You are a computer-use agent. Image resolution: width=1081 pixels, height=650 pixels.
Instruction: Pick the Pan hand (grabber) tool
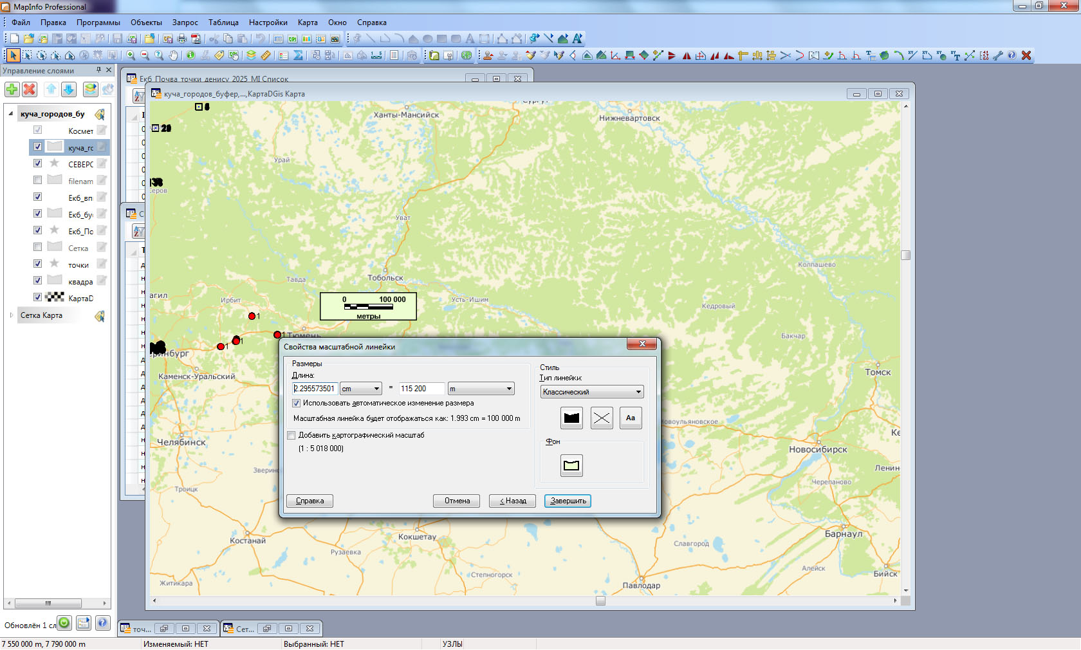[173, 55]
